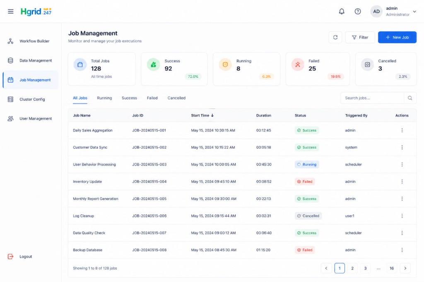Jump to page 2
424x282 pixels.
click(352, 268)
